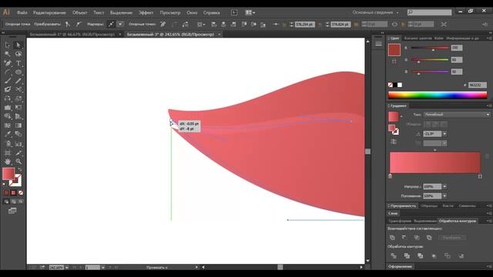Viewport: 493px width, 277px height.
Task: Set None fill below the toolbox swatches
Action: click(21, 193)
